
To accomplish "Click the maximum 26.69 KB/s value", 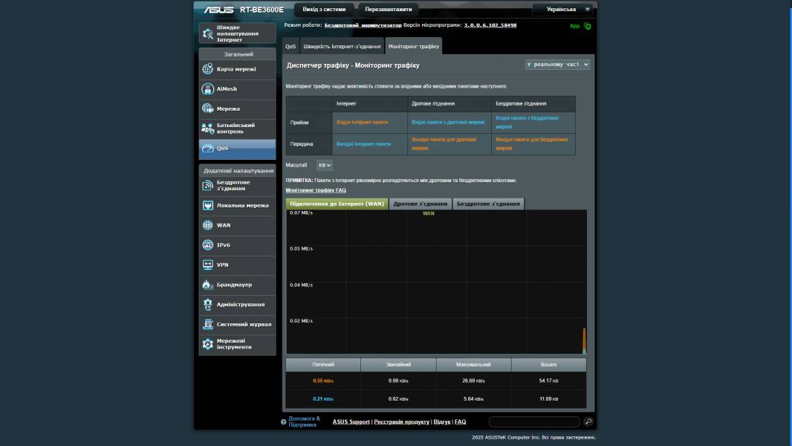I will click(x=473, y=381).
